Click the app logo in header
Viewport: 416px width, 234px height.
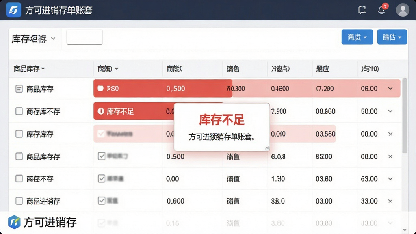pyautogui.click(x=13, y=10)
